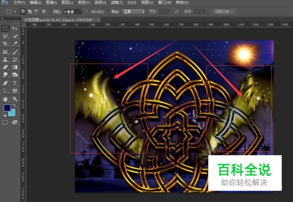Select the Sponge tool
Viewport: 293px width, 202px height.
[15, 75]
